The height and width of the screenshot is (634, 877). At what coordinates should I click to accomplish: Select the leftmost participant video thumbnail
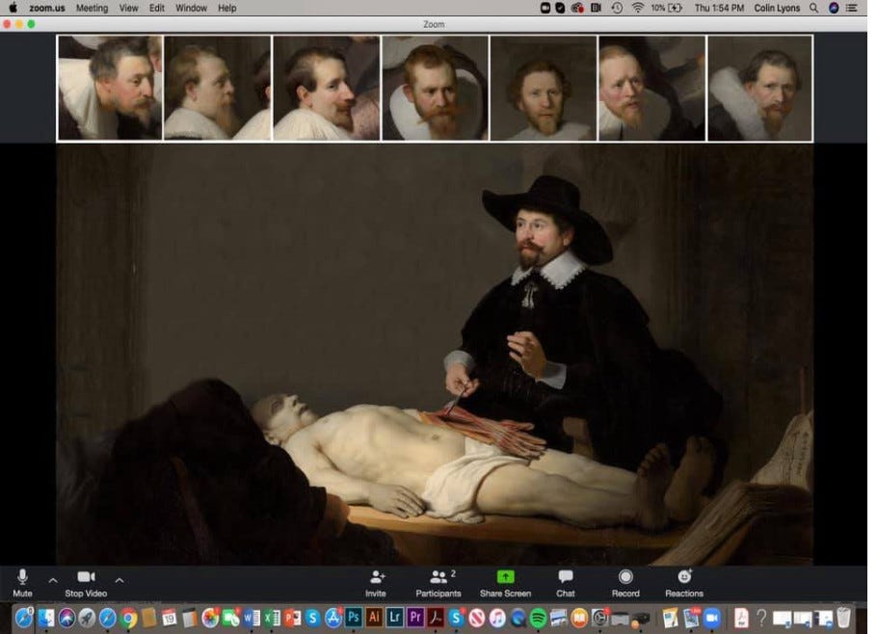click(110, 88)
